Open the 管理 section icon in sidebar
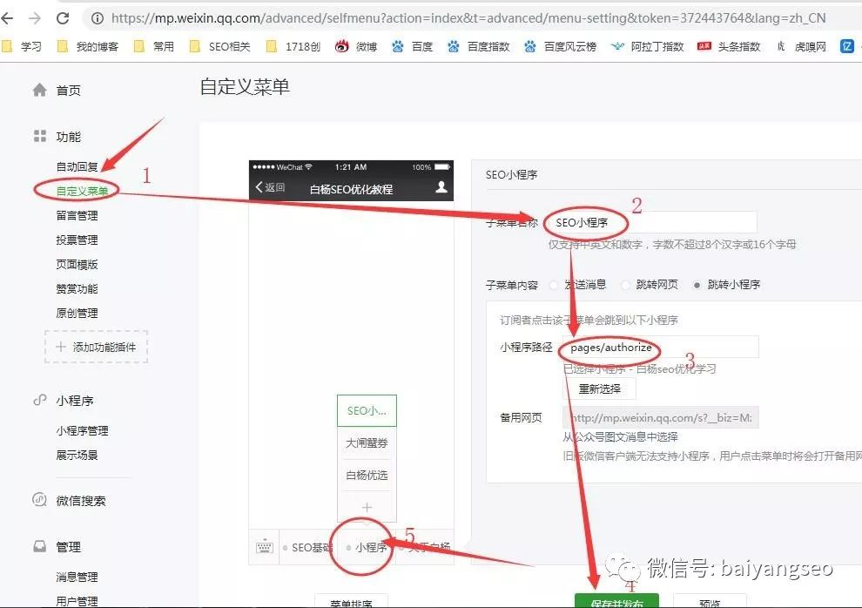 pyautogui.click(x=38, y=546)
